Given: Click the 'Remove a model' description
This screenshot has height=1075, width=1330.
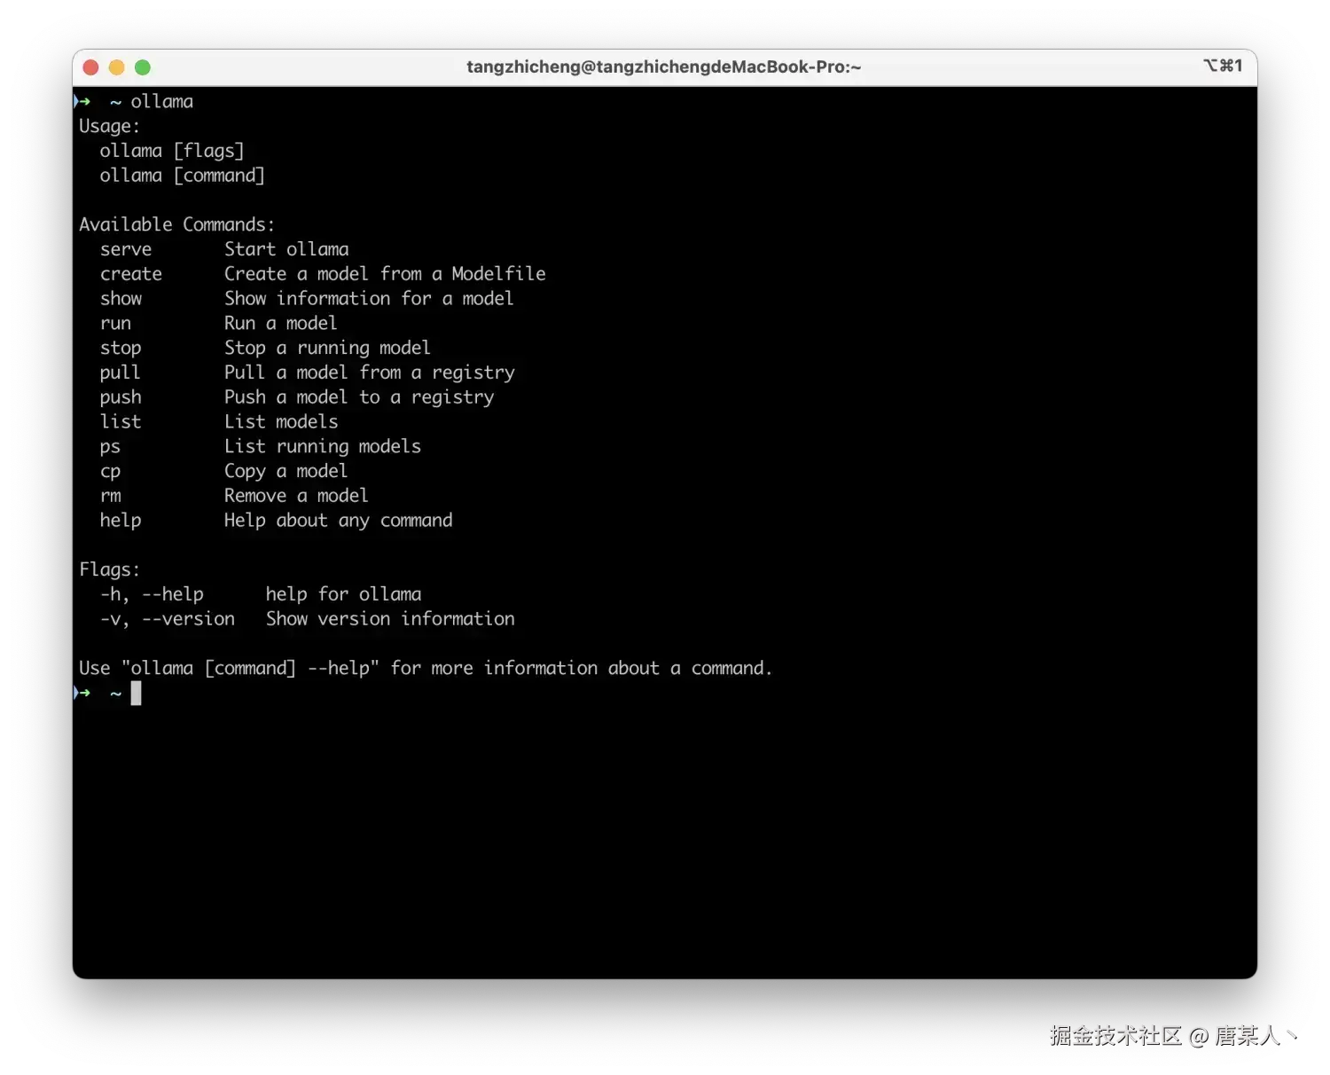Looking at the screenshot, I should (x=296, y=497).
